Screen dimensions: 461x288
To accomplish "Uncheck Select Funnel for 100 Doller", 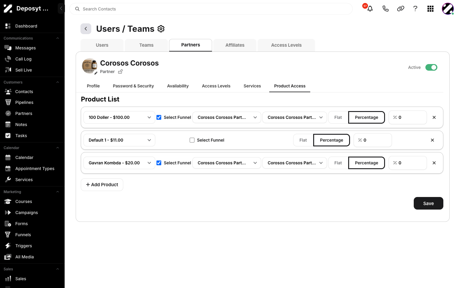I will click(x=159, y=117).
